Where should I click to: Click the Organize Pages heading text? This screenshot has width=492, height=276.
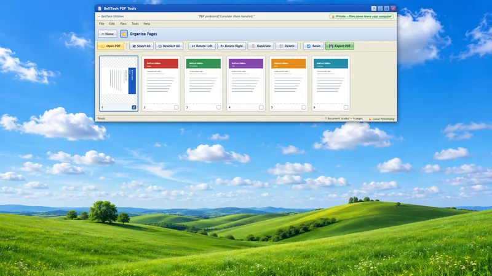pyautogui.click(x=143, y=34)
